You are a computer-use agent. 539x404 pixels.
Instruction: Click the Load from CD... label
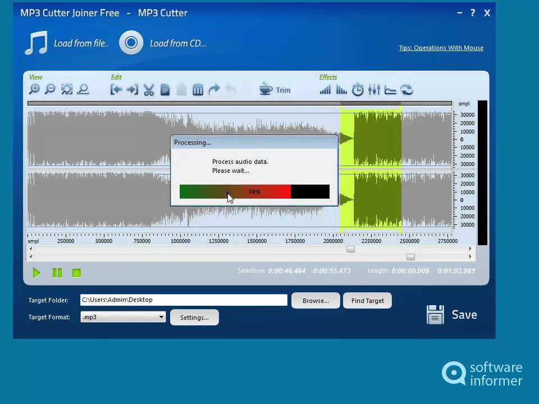click(x=178, y=43)
